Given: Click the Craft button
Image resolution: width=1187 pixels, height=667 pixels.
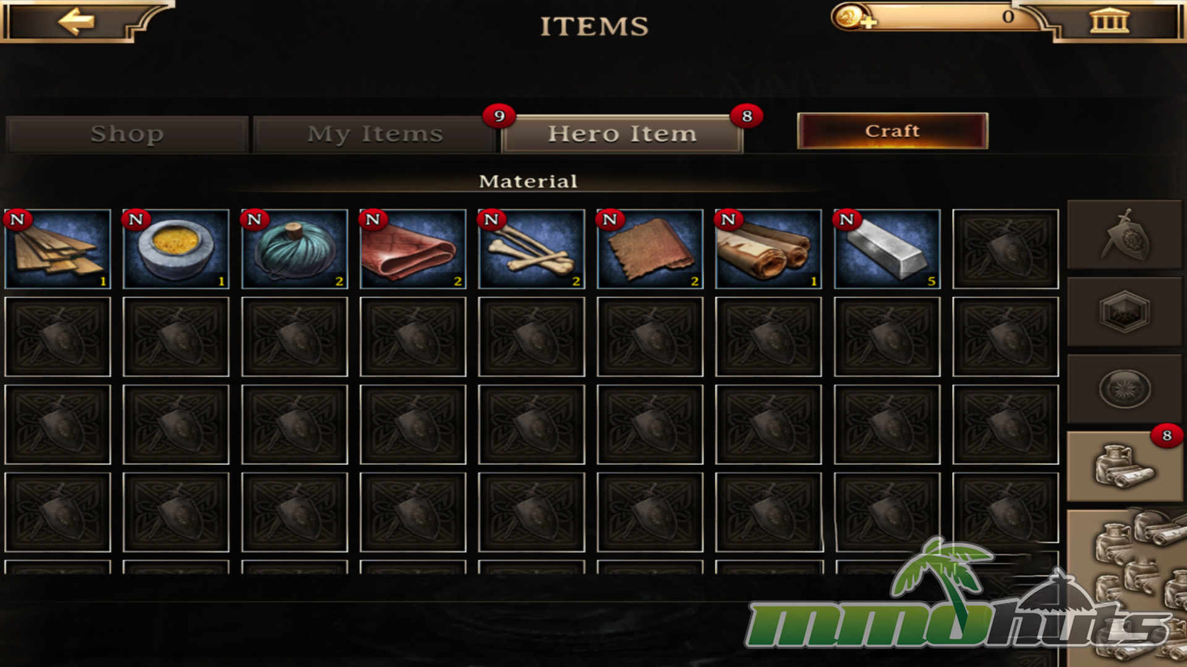Looking at the screenshot, I should tap(892, 131).
